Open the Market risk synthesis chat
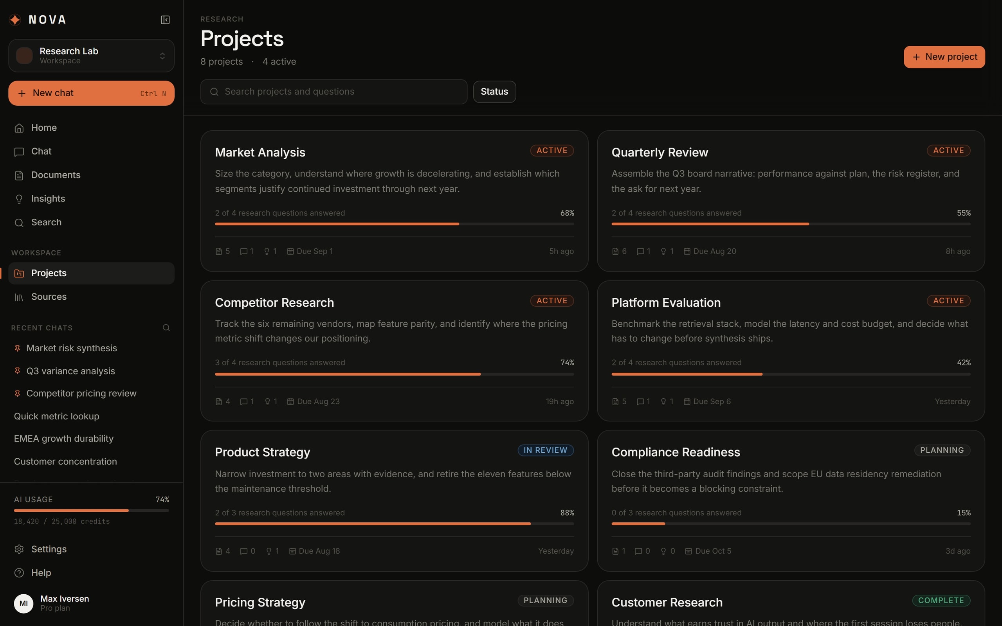 point(91,348)
